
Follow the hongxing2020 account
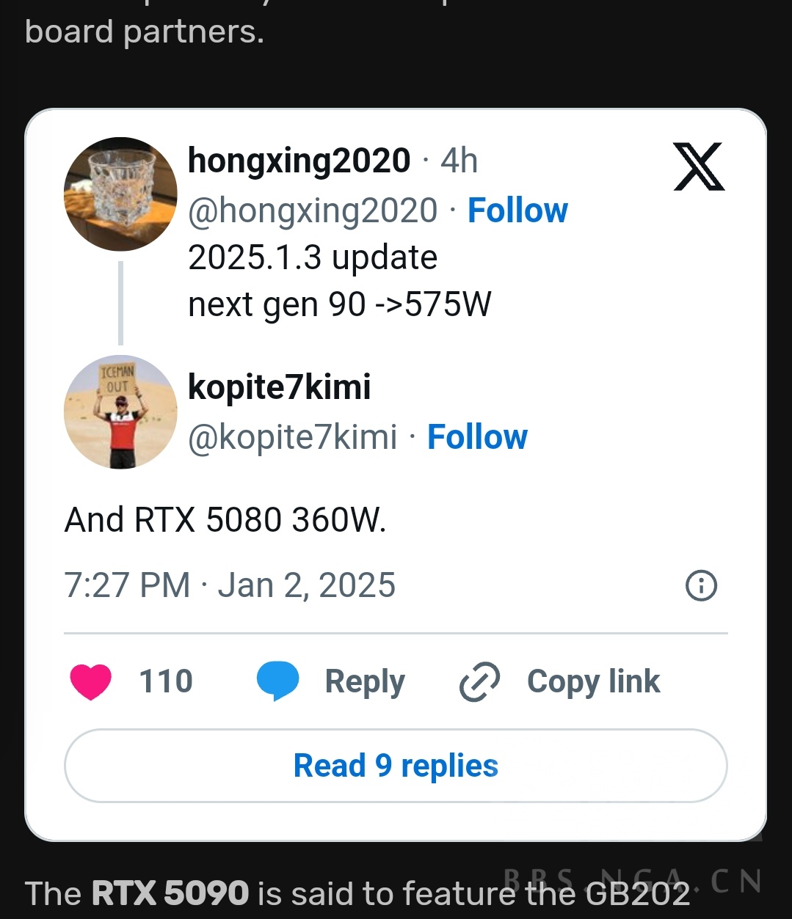(517, 210)
